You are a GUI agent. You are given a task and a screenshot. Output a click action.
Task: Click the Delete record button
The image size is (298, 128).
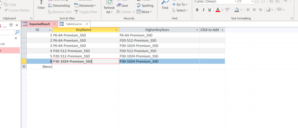(x=123, y=12)
